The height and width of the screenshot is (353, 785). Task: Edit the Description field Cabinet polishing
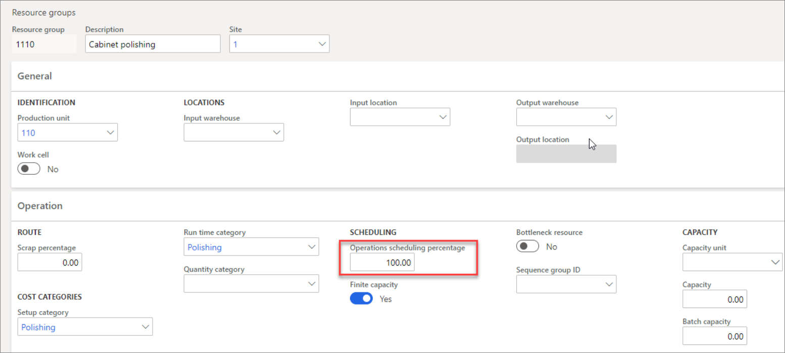click(x=153, y=44)
